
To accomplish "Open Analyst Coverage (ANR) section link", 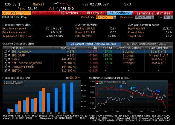I will (143, 25).
